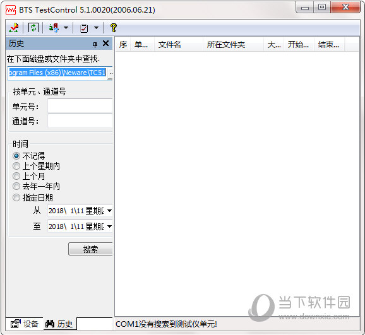Click the 大... size column header
Screen dimensions: 365x335
(x=274, y=44)
